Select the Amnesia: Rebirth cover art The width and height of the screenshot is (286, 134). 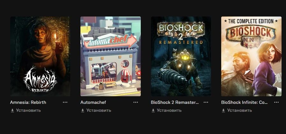[x=40, y=56]
